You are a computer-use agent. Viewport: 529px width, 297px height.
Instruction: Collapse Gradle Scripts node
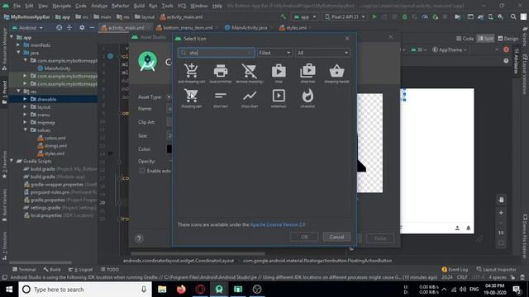point(12,161)
